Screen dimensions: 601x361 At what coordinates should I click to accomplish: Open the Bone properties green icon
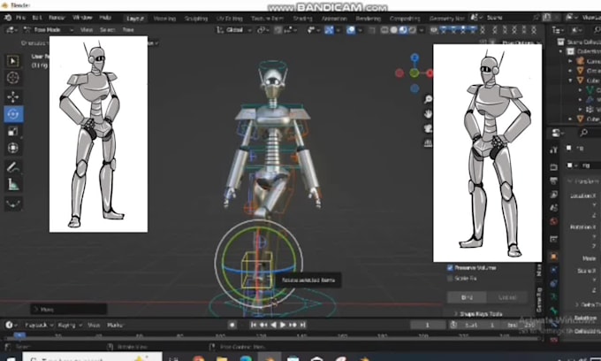553,309
